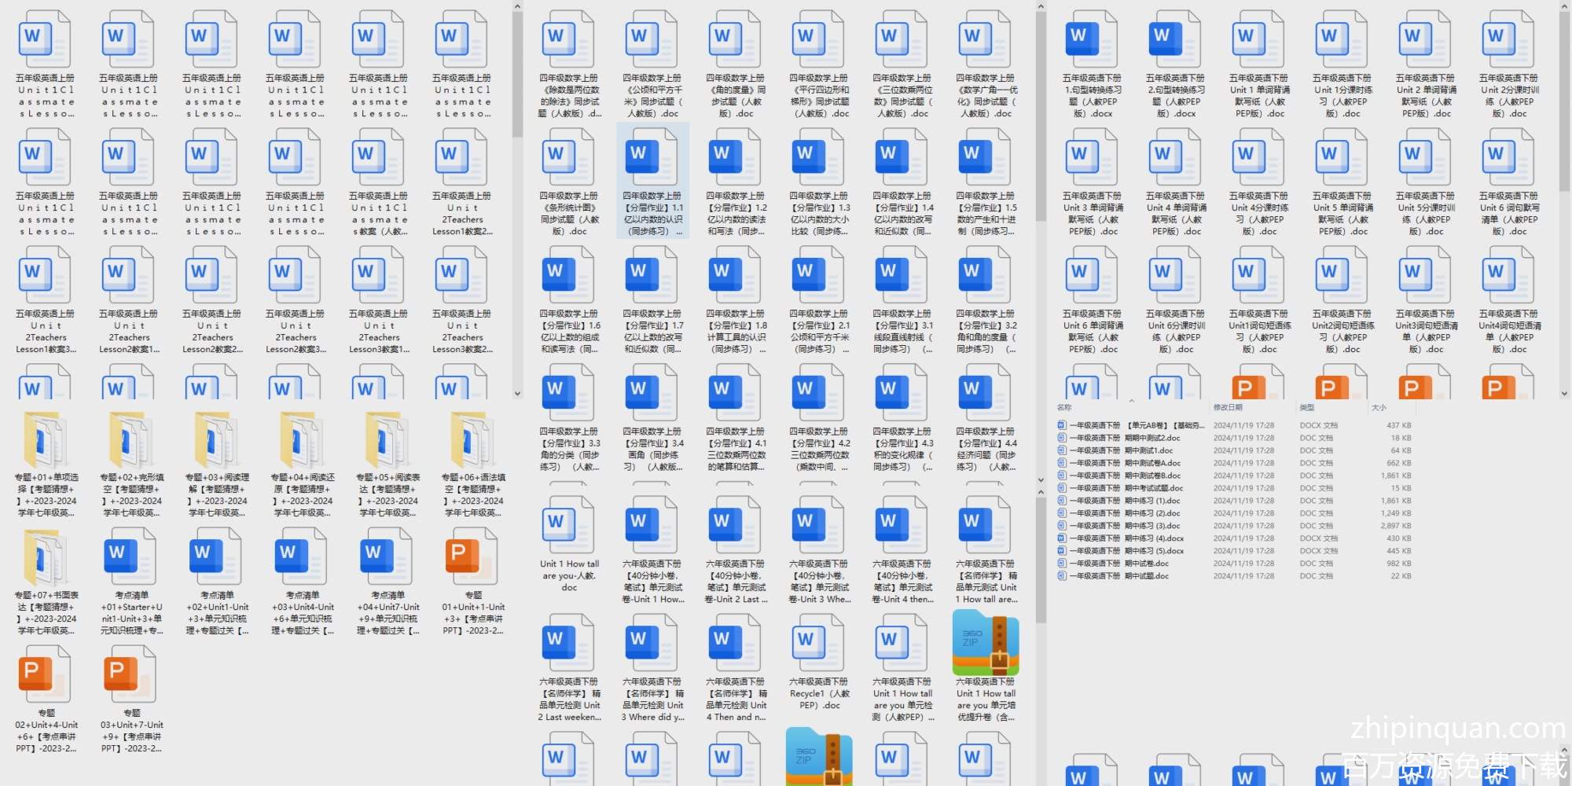This screenshot has height=786, width=1572.
Task: Sort the list by 名称 column header
Action: pyautogui.click(x=1065, y=407)
